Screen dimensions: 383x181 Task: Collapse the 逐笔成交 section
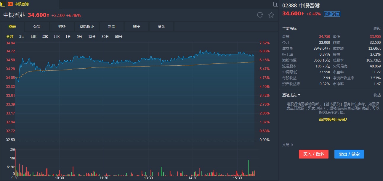[x=377, y=95]
